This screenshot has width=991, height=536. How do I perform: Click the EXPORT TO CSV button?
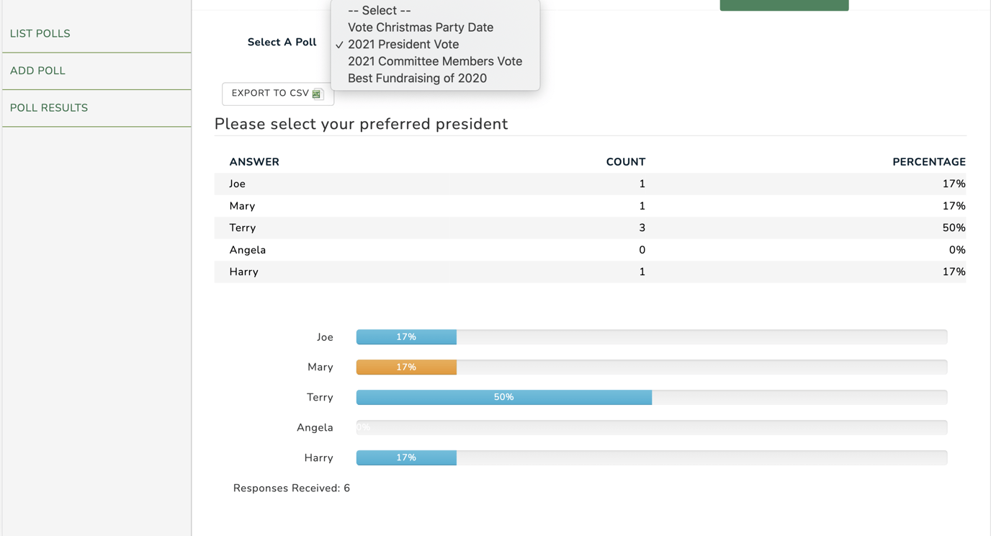tap(277, 94)
